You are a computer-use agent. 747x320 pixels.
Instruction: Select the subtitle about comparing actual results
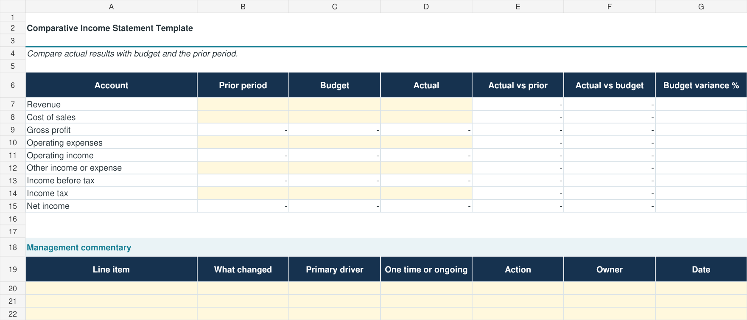(132, 53)
